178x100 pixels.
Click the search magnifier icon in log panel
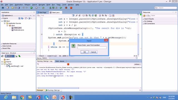[x=38, y=64]
